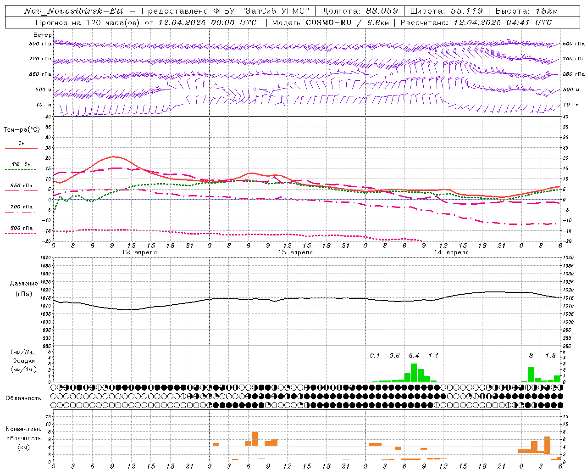Click the Конвективн. label
The height and width of the screenshot is (470, 587).
coord(24,429)
